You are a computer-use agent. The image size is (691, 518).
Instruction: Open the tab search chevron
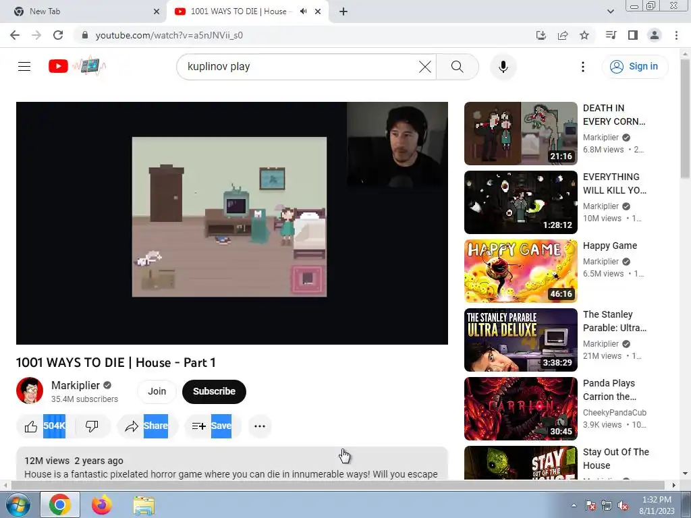[610, 11]
